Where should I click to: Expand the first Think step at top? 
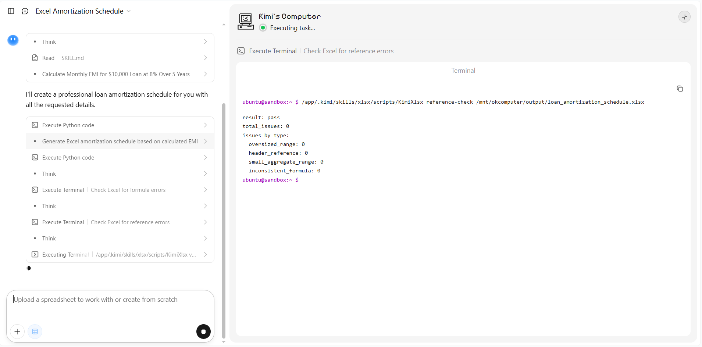pyautogui.click(x=120, y=42)
